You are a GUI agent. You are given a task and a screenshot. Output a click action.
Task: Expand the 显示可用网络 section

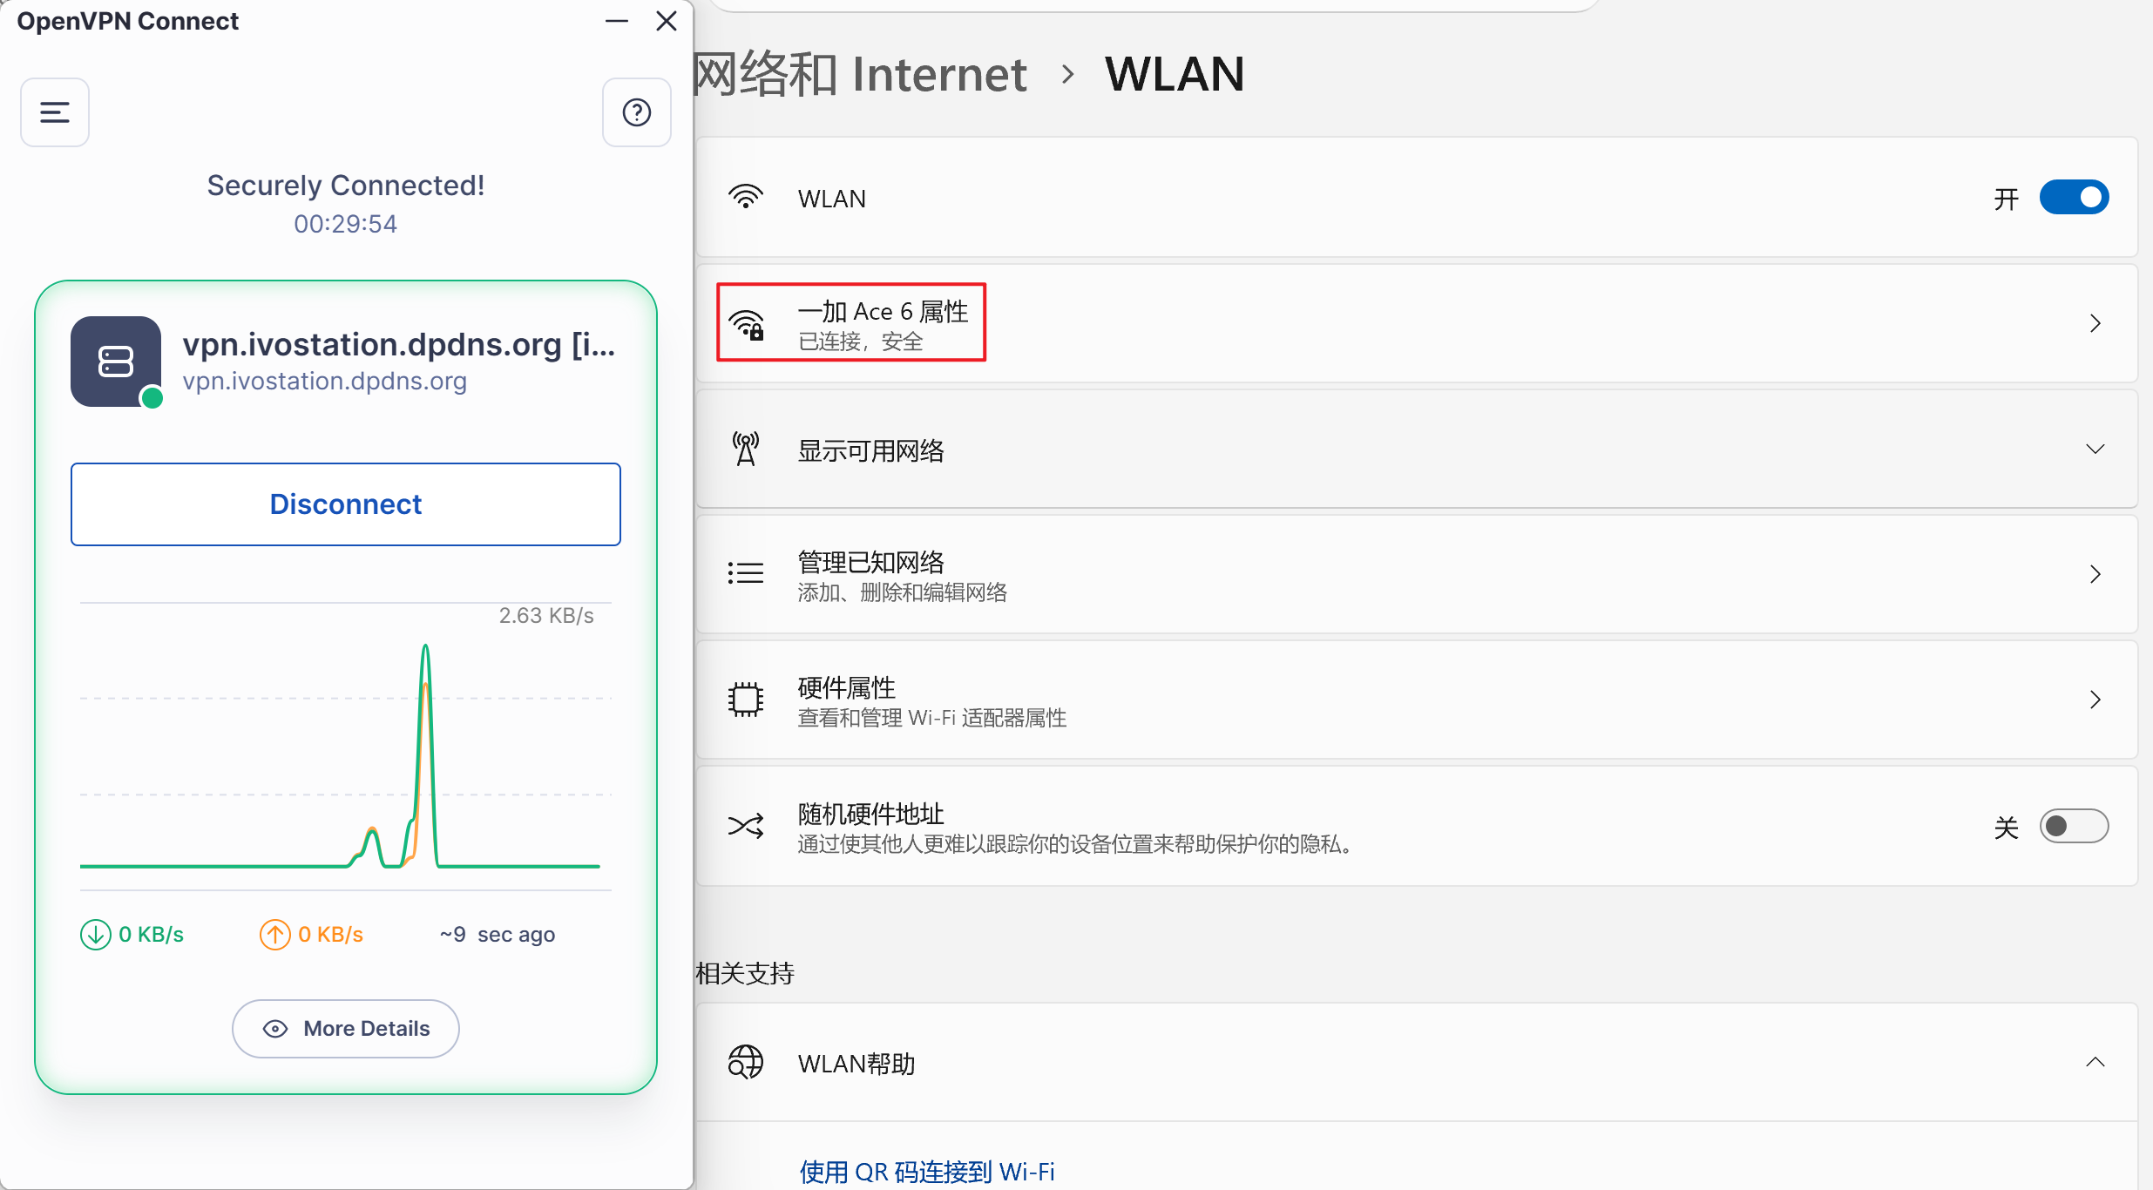point(2095,450)
